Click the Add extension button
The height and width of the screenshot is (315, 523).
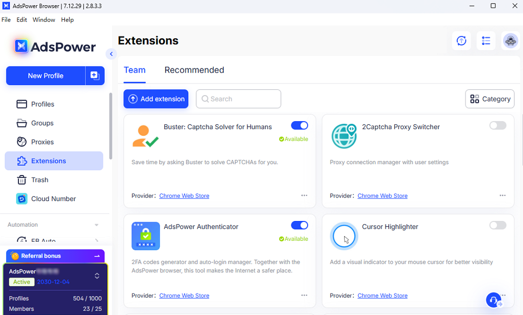(x=156, y=99)
